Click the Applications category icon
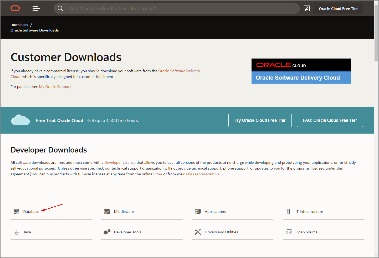Image resolution: width=379 pixels, height=258 pixels. [198, 211]
